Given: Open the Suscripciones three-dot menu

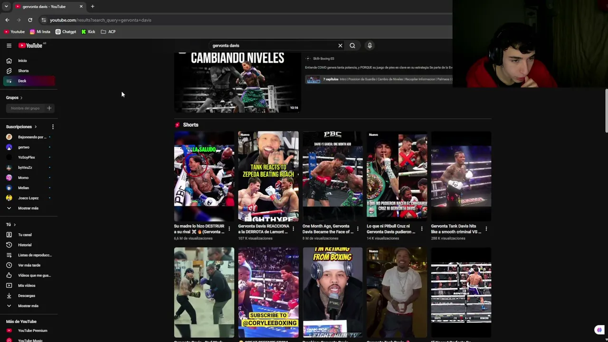Looking at the screenshot, I should click(53, 127).
